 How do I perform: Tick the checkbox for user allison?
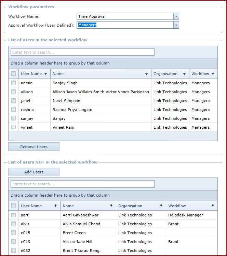(x=14, y=91)
